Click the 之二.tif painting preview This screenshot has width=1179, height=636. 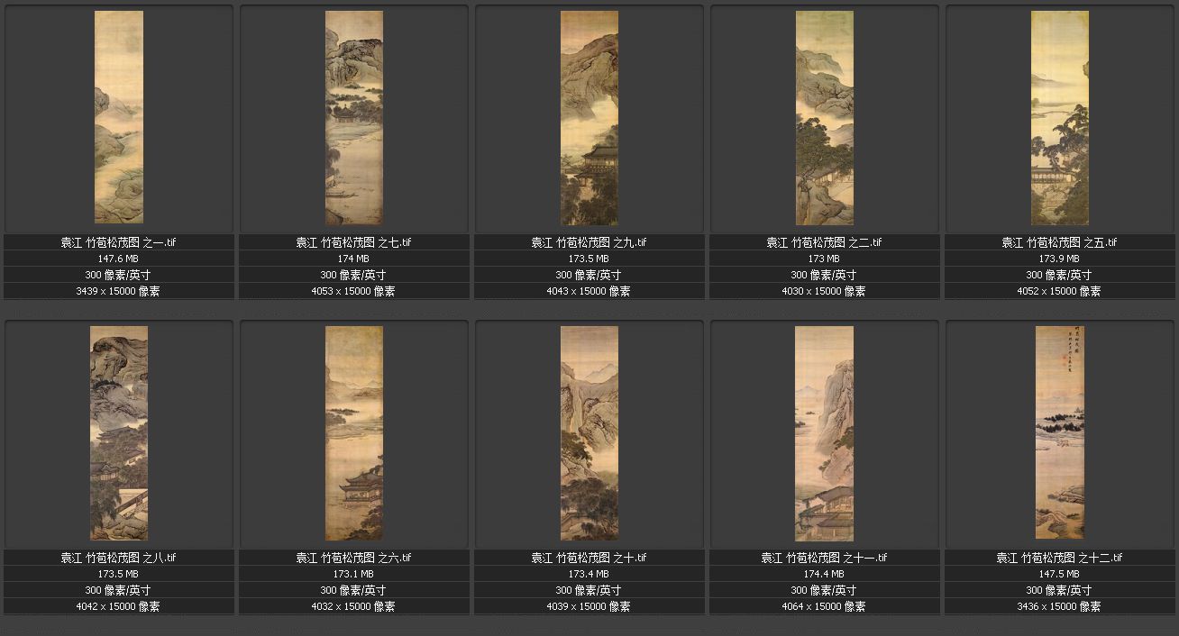tap(824, 117)
